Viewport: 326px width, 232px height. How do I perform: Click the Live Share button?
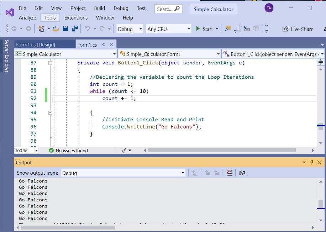pyautogui.click(x=298, y=29)
